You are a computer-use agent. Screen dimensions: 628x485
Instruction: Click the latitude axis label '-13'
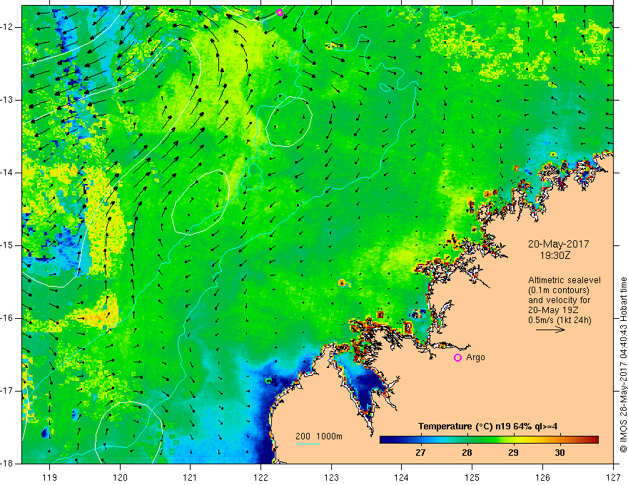coord(8,100)
